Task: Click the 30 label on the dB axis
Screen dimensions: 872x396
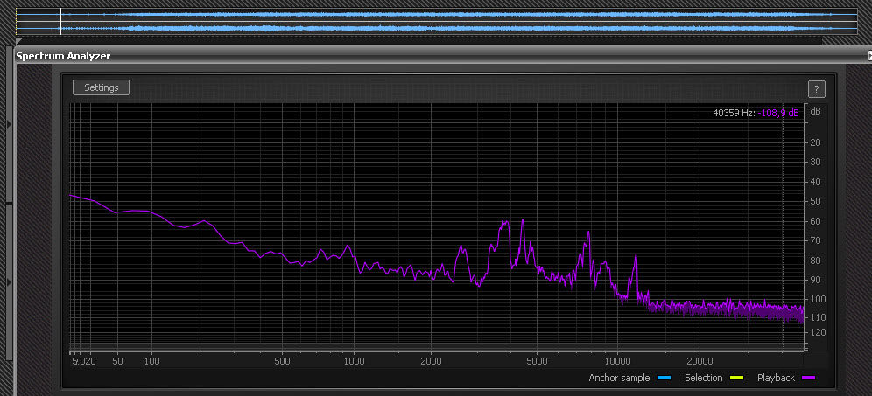Action: (x=815, y=163)
